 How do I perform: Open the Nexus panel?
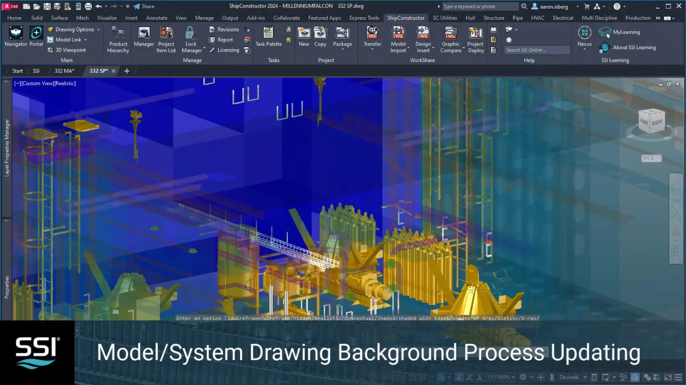coord(584,36)
